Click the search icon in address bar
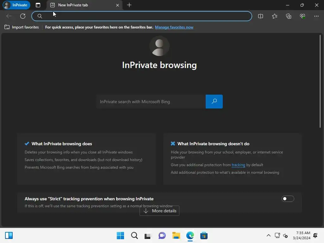The width and height of the screenshot is (324, 243). click(40, 16)
